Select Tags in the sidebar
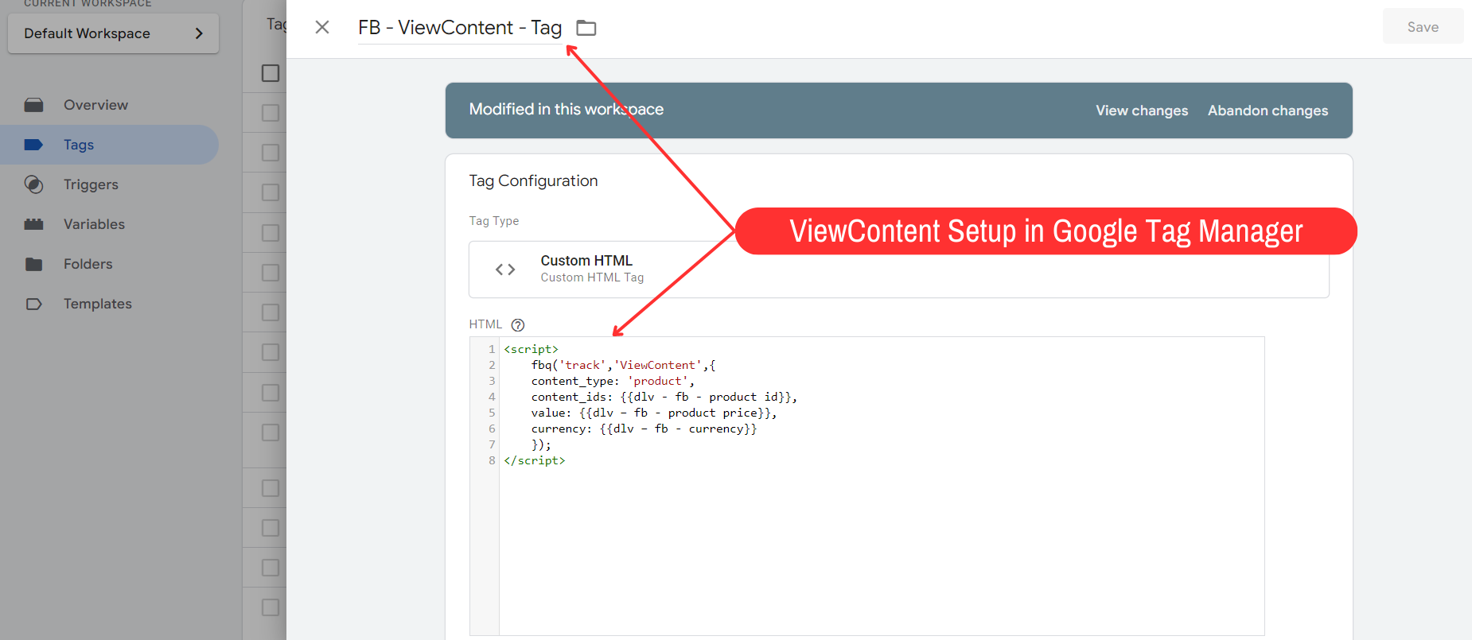 click(x=110, y=145)
